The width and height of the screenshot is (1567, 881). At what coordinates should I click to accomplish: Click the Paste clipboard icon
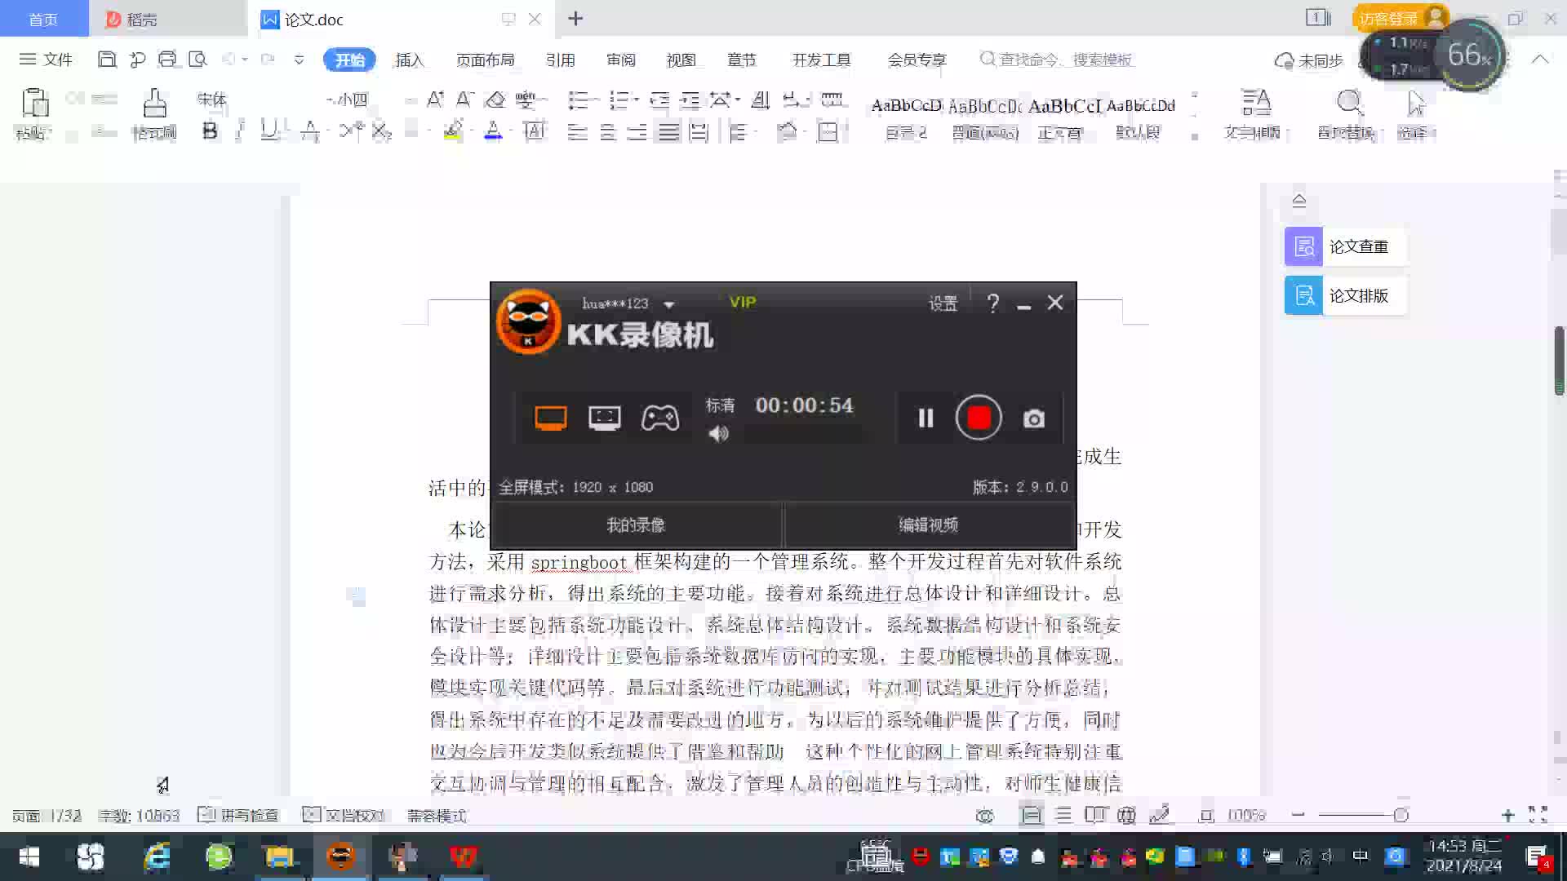click(34, 104)
